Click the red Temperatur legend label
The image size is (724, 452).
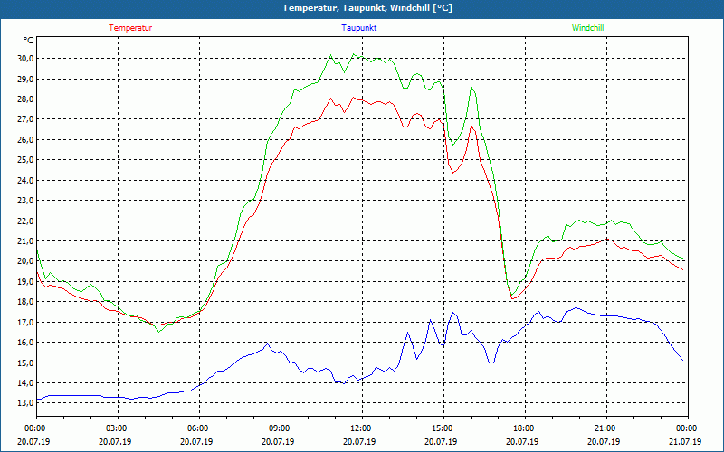tap(130, 28)
